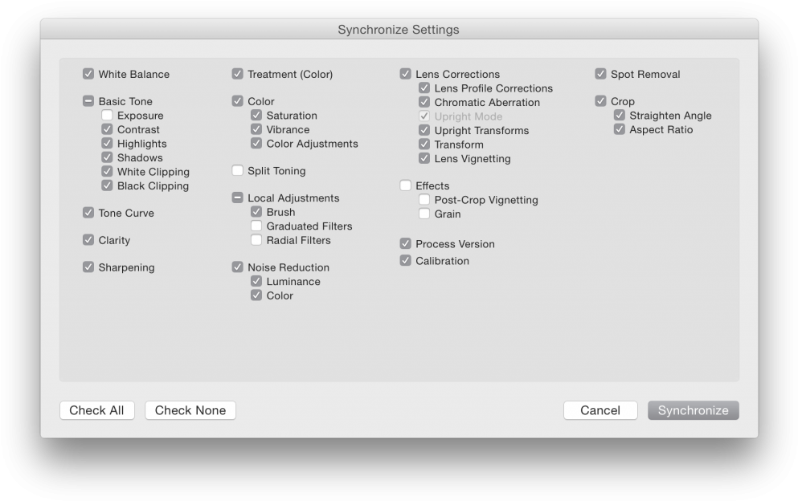Screen dimensions: 798x501
Task: Uncheck the White Balance checkbox
Action: (88, 74)
